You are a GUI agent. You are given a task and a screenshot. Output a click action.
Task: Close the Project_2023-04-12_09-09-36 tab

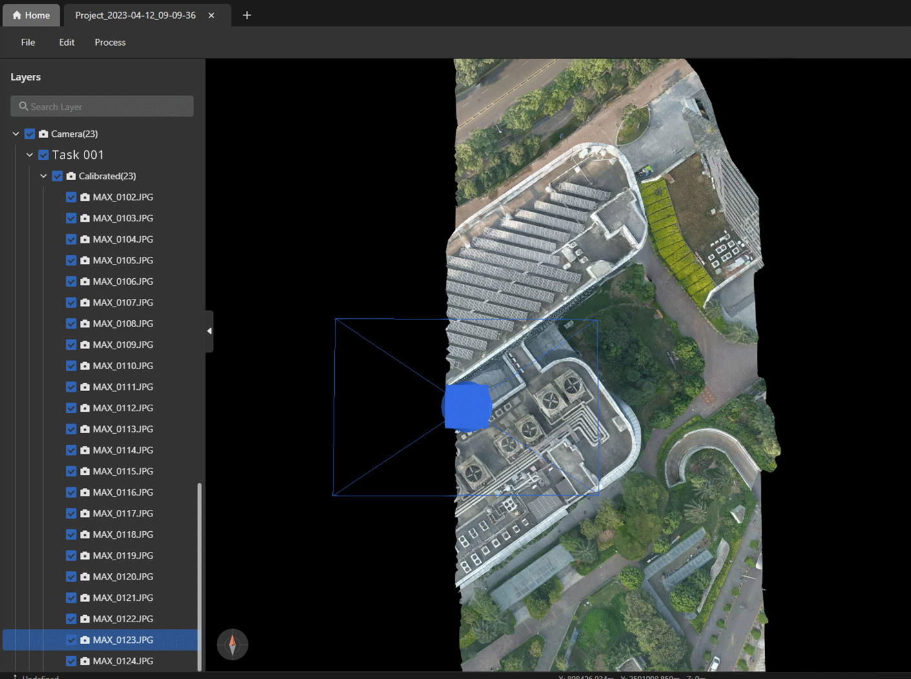pos(211,15)
